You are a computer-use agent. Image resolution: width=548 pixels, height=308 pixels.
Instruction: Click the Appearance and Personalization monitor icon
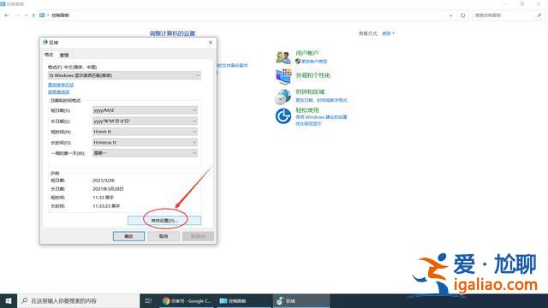283,76
